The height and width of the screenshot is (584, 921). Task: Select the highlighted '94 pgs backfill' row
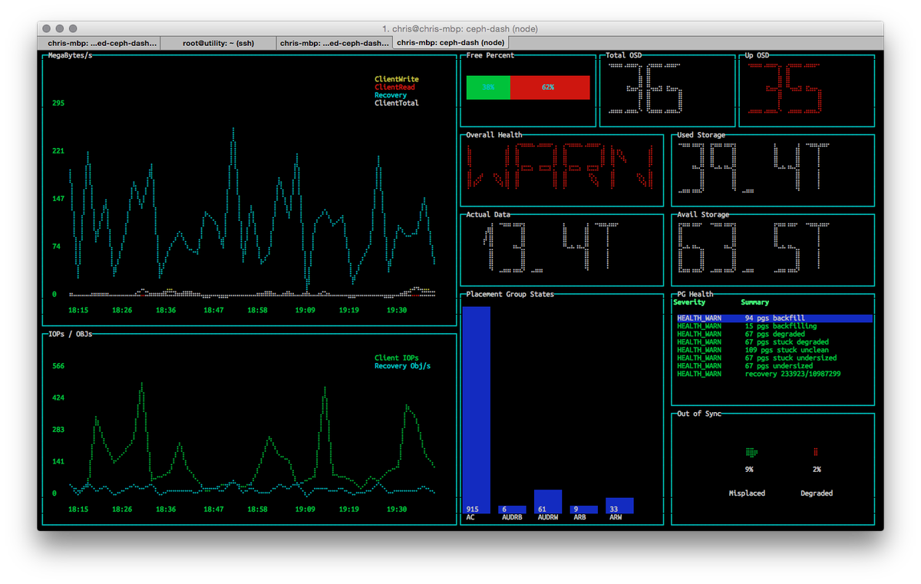[774, 318]
